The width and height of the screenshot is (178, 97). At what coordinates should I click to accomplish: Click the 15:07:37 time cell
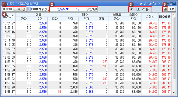coord(9,49)
